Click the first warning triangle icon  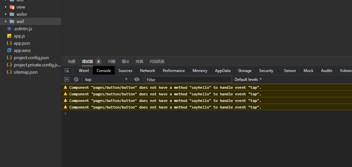pyautogui.click(x=65, y=87)
